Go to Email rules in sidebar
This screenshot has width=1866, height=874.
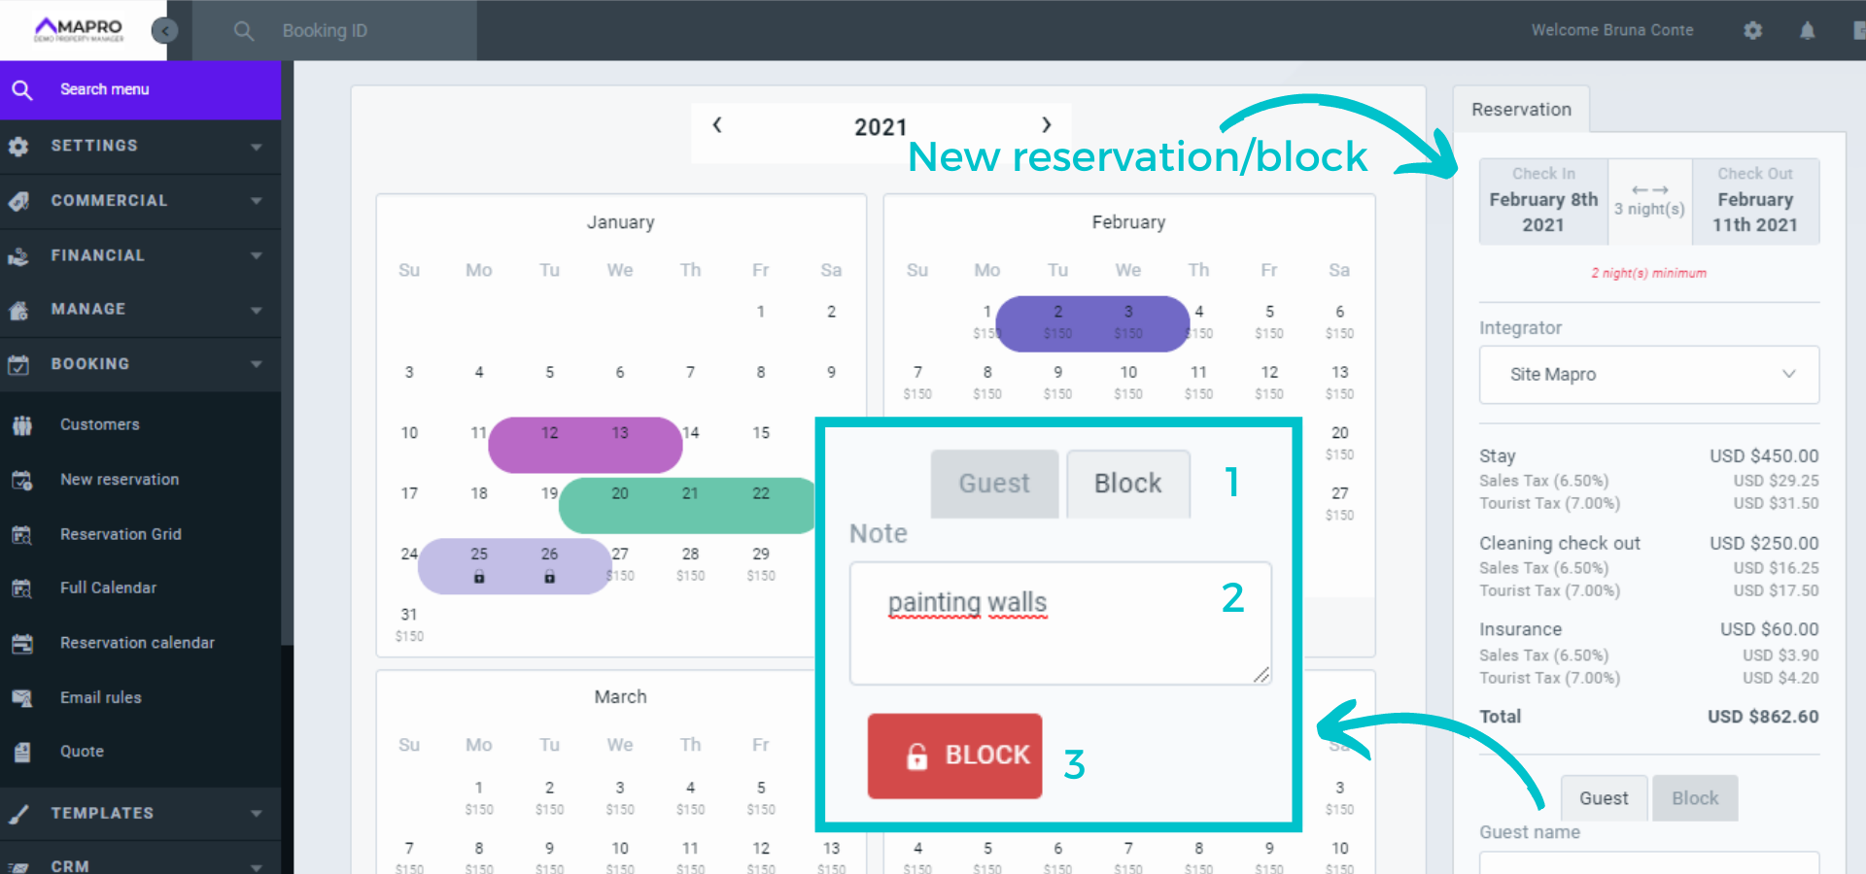(100, 697)
